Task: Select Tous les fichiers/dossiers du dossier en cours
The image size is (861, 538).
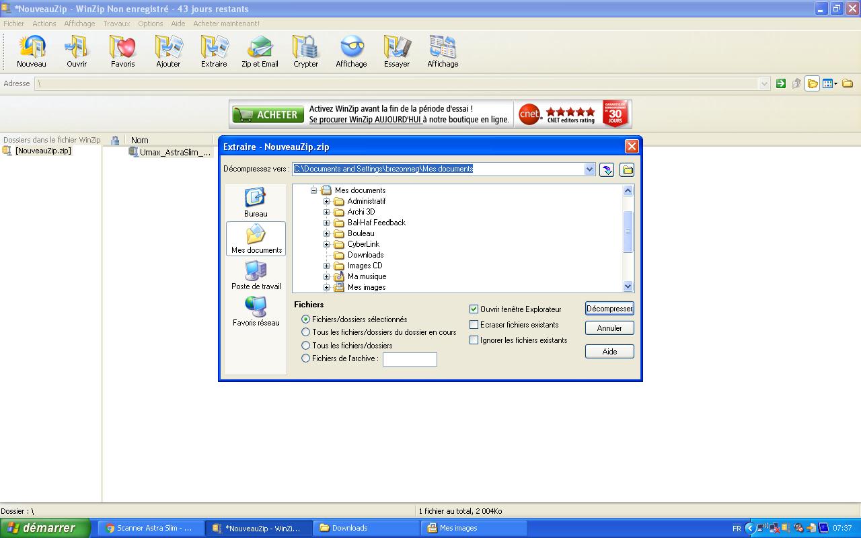Action: 306,332
